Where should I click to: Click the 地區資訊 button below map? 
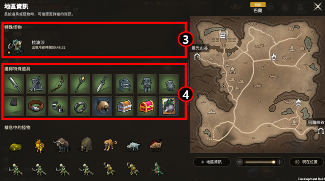click(x=212, y=162)
